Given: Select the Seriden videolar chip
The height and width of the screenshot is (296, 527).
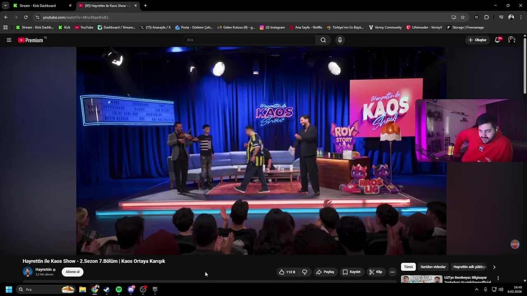Looking at the screenshot, I should point(433,267).
